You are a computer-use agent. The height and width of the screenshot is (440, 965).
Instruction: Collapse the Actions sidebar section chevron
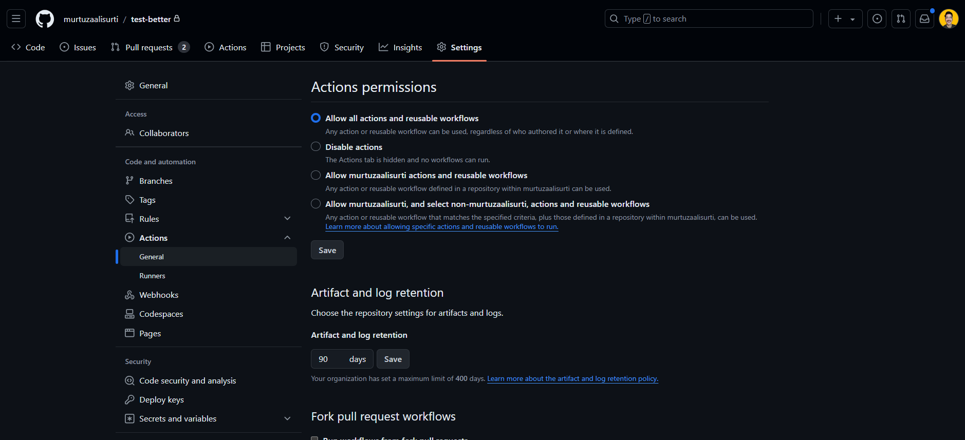287,238
